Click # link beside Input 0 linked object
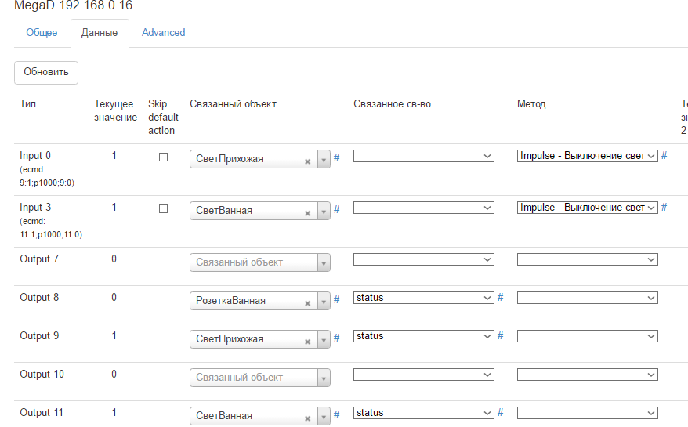688x427 pixels. [337, 158]
